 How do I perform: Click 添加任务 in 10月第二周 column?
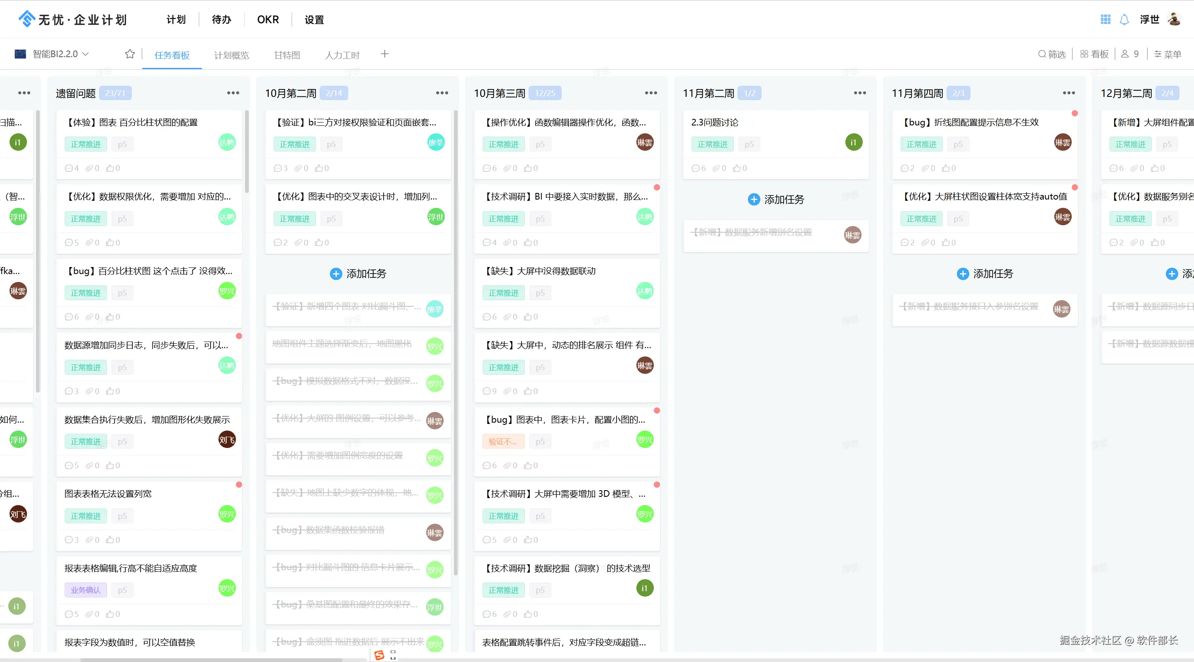point(358,274)
